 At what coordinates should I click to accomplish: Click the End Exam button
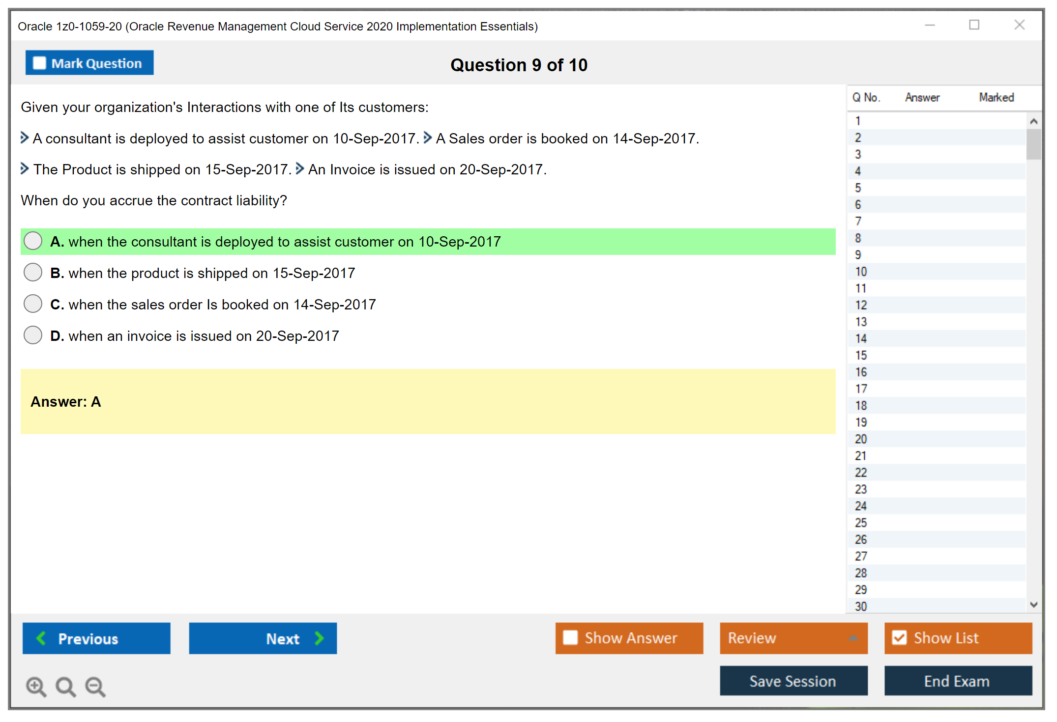[x=957, y=681]
